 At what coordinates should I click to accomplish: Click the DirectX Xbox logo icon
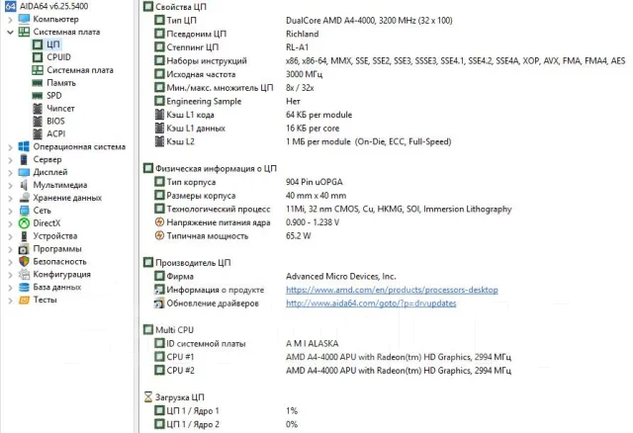pos(24,223)
